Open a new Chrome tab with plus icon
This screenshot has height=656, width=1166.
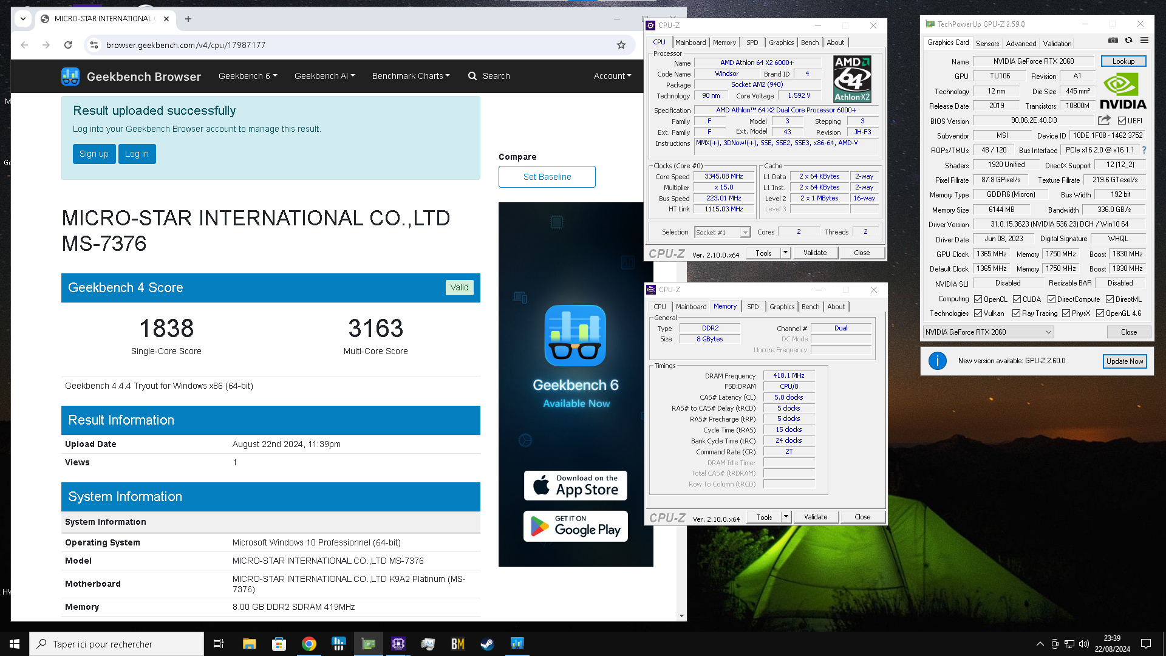(188, 19)
